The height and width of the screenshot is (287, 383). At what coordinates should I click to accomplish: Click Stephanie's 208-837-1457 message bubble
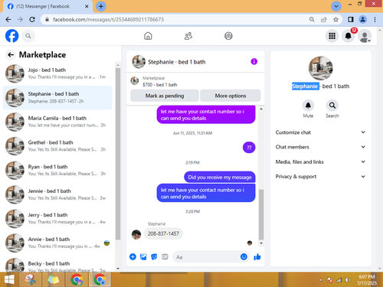tap(163, 233)
